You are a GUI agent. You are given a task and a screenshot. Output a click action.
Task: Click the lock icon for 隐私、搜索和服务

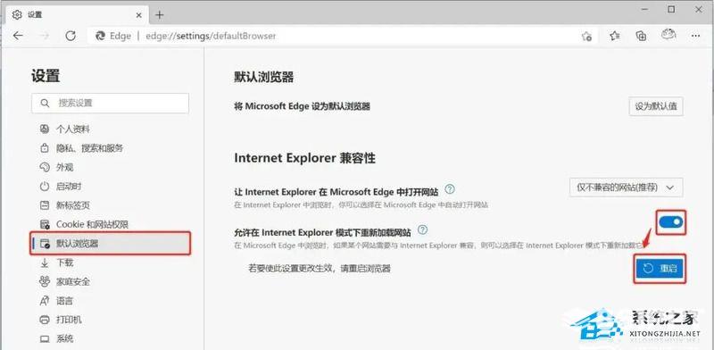pyautogui.click(x=44, y=148)
